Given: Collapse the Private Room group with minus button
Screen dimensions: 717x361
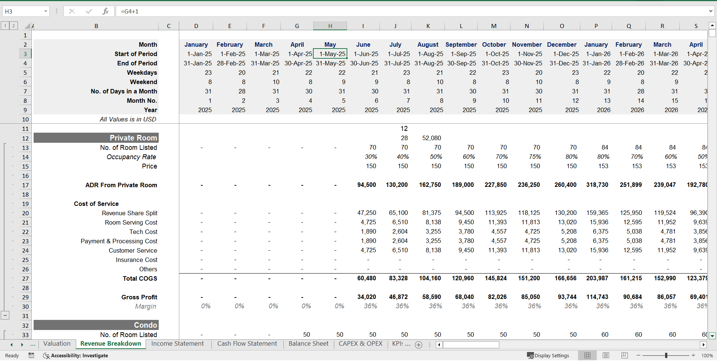Looking at the screenshot, I should tap(5, 315).
